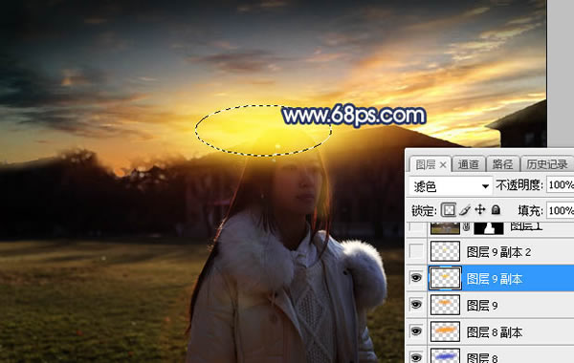Hide the 图层 9 layer via eye icon

pos(416,305)
